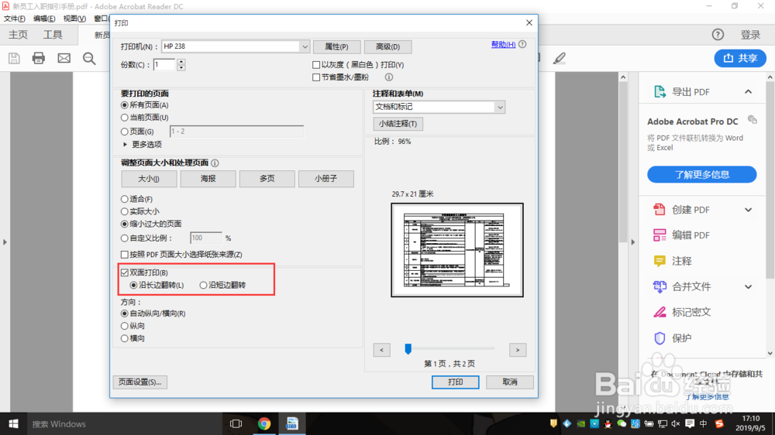Expand the 创建 PDF chevron
Viewport: 775px width, 435px height.
[x=749, y=210]
